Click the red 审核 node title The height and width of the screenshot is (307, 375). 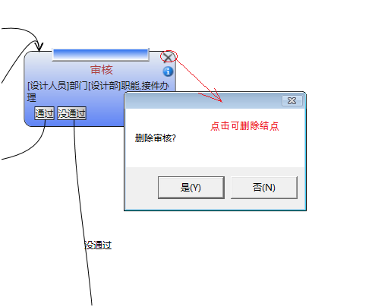[x=102, y=70]
